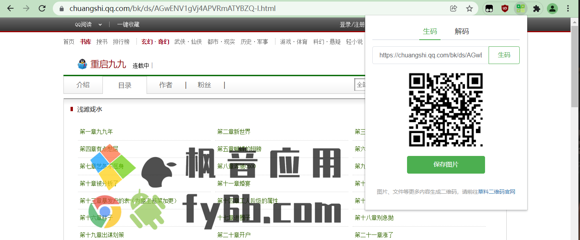
Task: Click the QQ penguin book icon
Action: 82,64
